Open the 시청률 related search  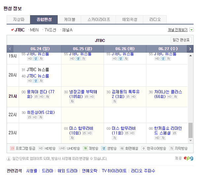(x=32, y=171)
